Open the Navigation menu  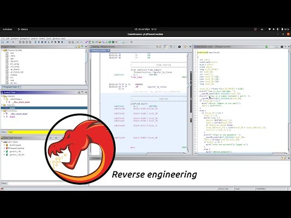(x=25, y=39)
